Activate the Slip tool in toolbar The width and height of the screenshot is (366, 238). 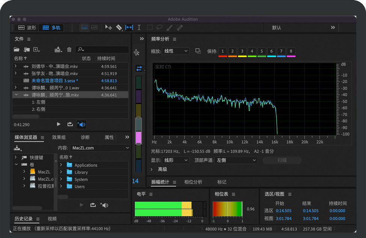[x=129, y=27]
